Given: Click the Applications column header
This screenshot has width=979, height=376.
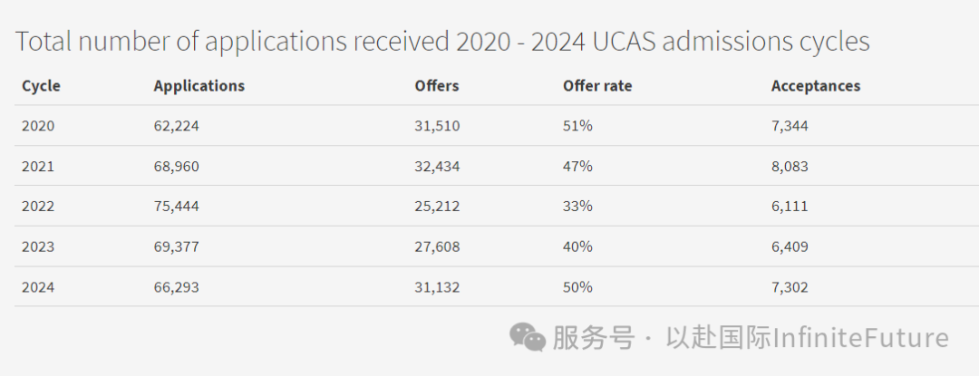Looking at the screenshot, I should pos(199,86).
